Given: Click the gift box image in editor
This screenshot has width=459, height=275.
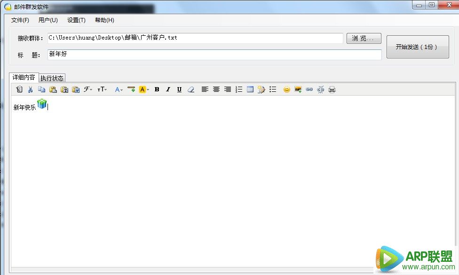Looking at the screenshot, I should point(42,104).
